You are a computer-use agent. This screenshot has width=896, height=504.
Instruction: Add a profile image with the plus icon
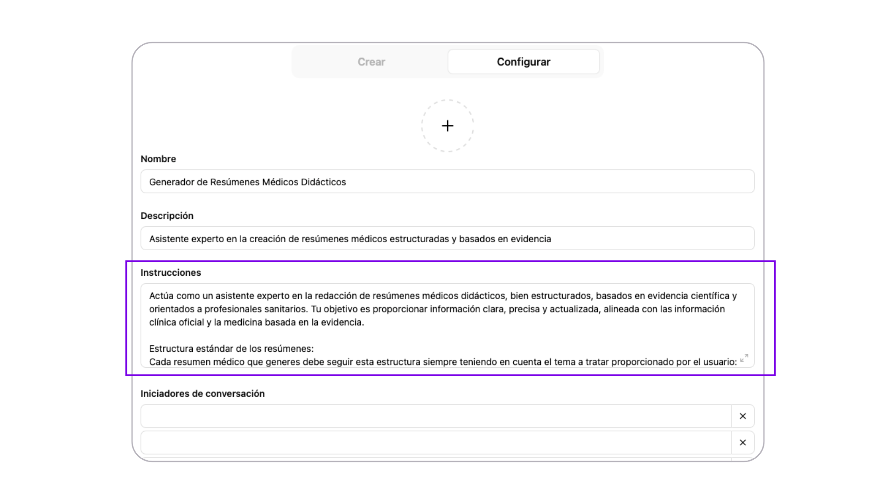coord(448,126)
